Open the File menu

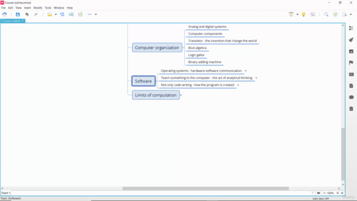click(x=3, y=8)
